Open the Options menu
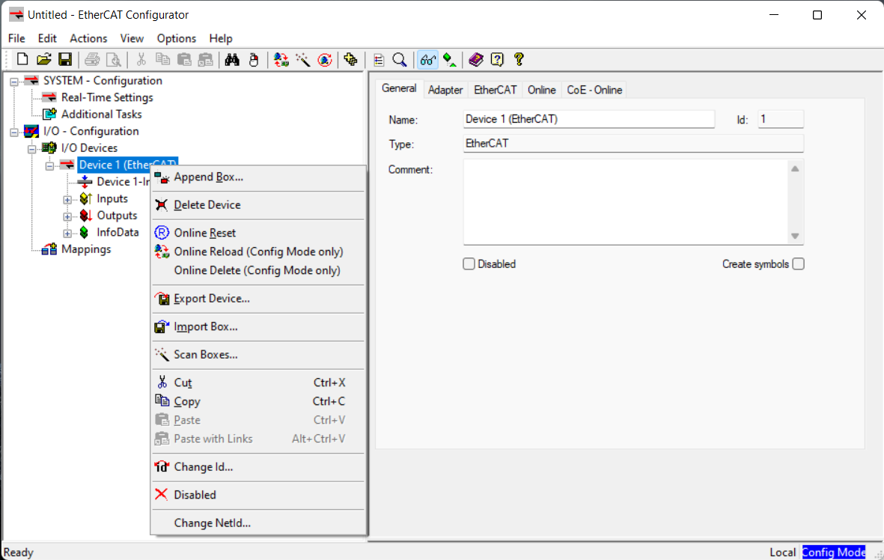 [177, 38]
